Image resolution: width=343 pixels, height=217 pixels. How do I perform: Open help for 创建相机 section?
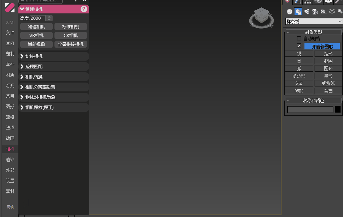coord(83,9)
